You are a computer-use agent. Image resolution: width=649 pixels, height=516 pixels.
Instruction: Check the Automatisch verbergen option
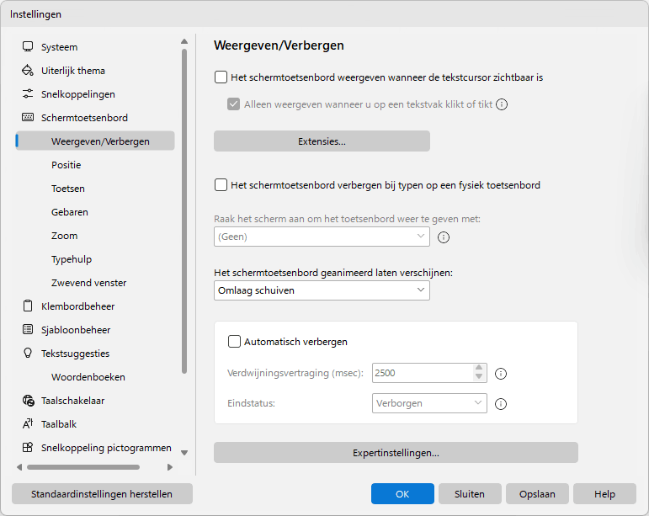[x=234, y=342]
